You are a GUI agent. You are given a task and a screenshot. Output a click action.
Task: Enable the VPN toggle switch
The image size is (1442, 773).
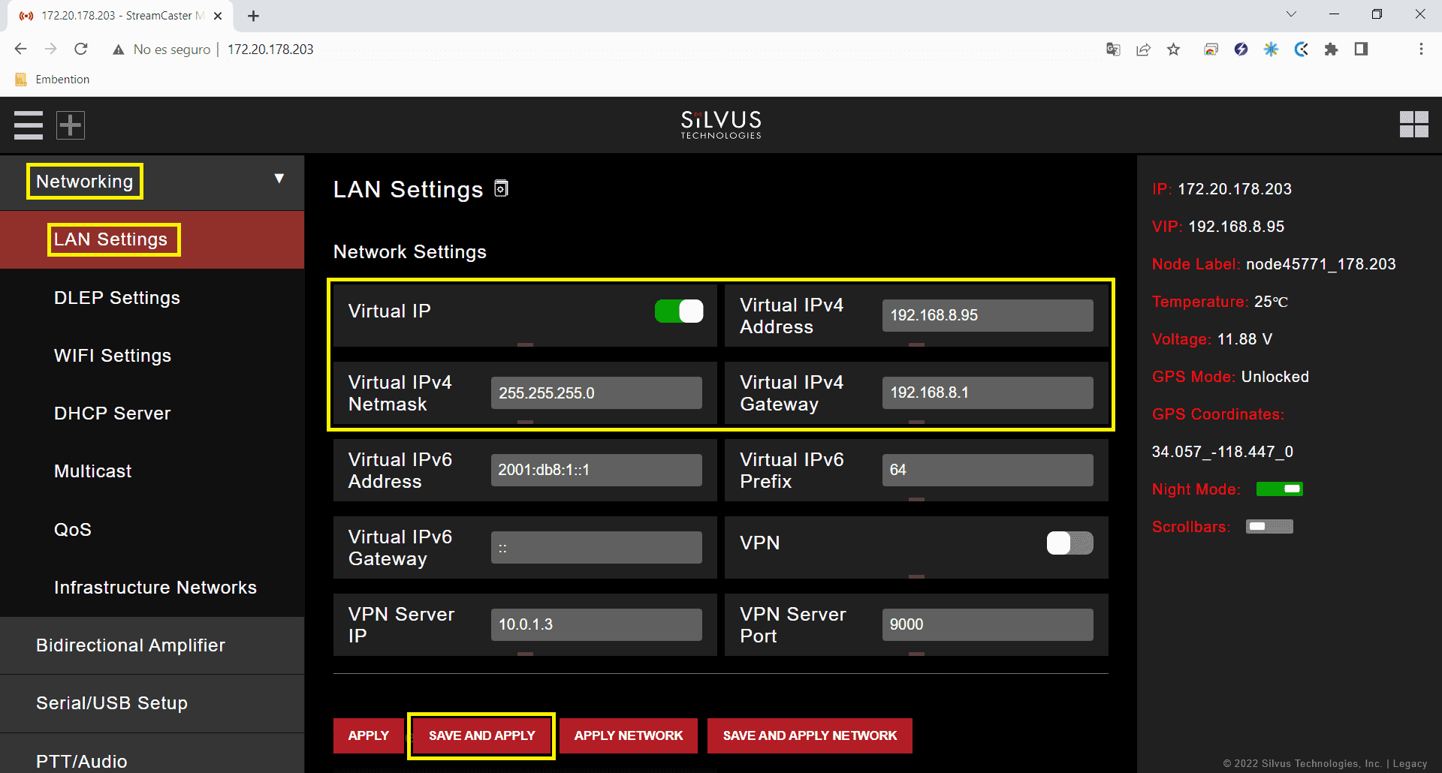[x=1069, y=543]
